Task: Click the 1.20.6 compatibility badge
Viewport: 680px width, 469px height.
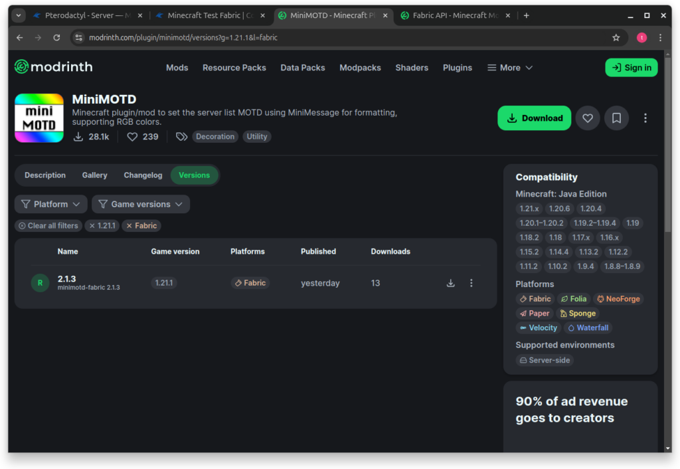Action: coord(559,209)
